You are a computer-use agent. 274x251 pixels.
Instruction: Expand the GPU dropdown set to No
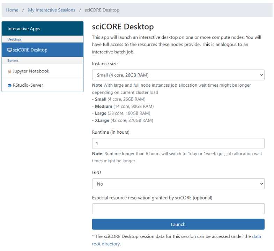click(x=178, y=184)
